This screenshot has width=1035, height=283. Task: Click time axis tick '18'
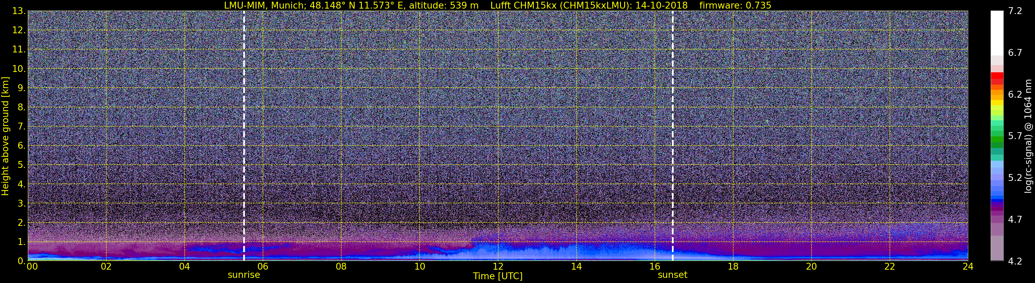coord(733,267)
